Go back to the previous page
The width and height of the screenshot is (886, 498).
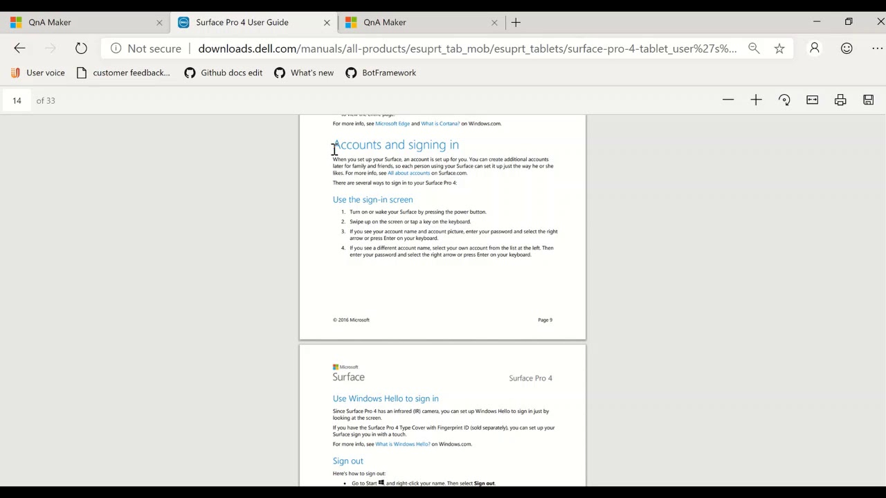pos(19,48)
